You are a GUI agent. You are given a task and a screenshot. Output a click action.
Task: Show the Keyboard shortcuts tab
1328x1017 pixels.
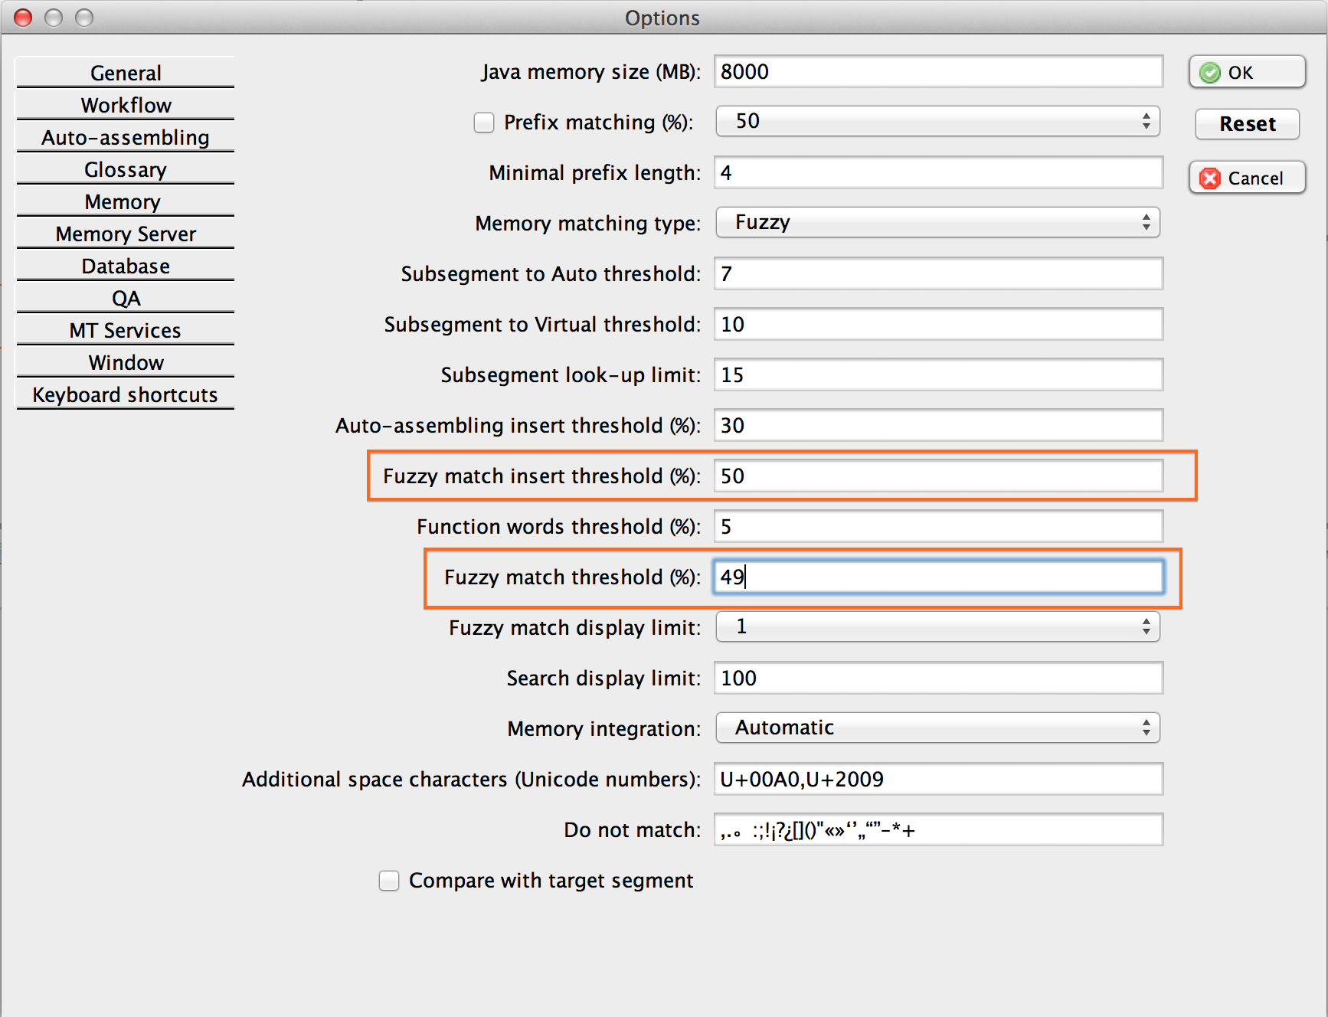point(126,394)
